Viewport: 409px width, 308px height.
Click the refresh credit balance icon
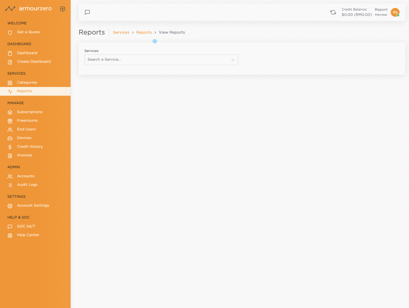[x=333, y=12]
